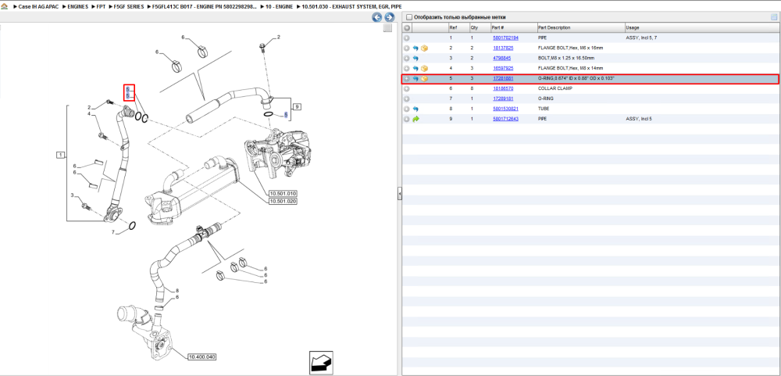Open part number link 18186570

(502, 89)
